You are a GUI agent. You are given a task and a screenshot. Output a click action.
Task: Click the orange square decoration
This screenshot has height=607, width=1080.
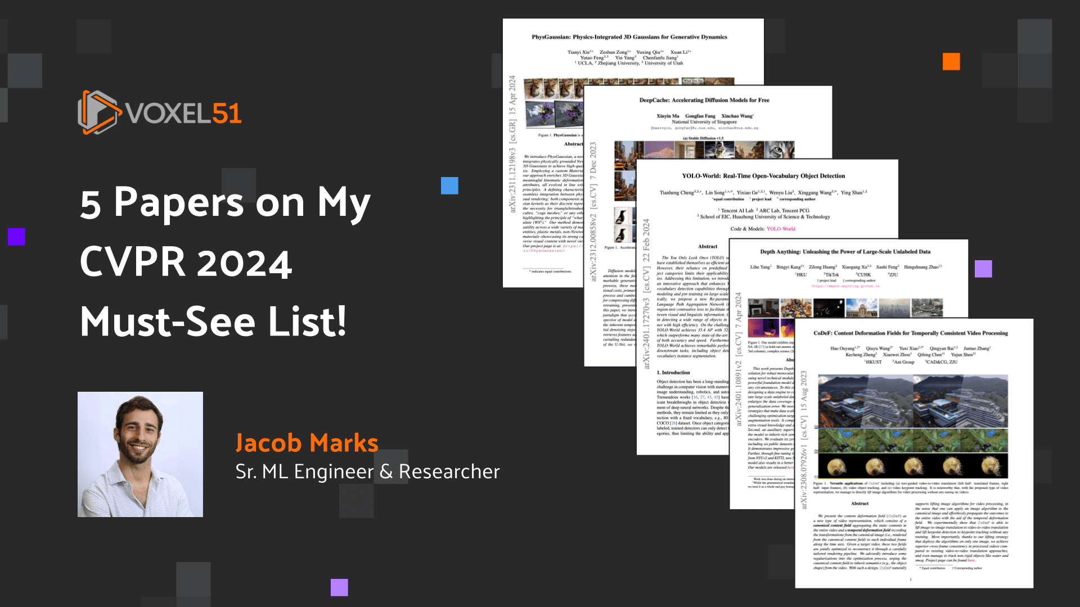coord(951,61)
